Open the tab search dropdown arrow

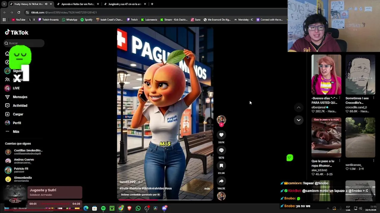[4, 4]
